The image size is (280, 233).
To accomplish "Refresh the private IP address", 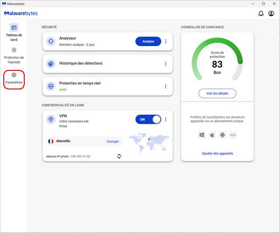I will [119, 157].
